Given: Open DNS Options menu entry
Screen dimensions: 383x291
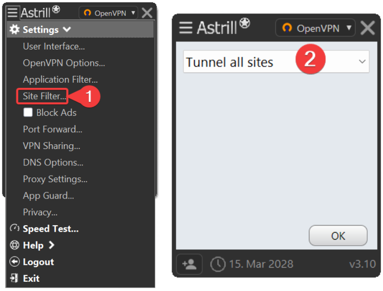Looking at the screenshot, I should [53, 162].
